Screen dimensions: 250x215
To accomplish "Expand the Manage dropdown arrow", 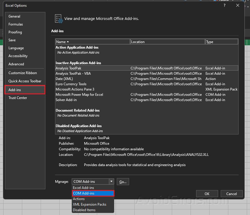I will click(112, 182).
